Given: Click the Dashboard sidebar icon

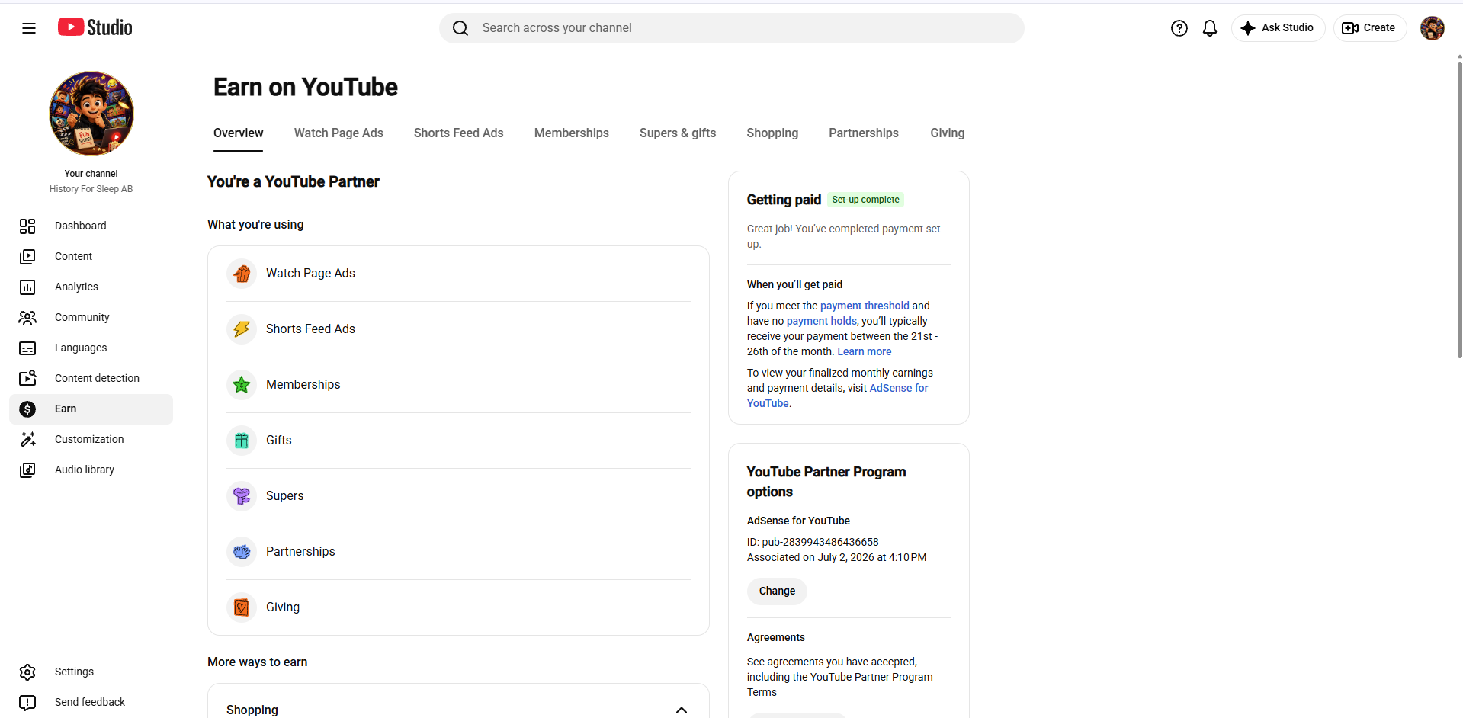Looking at the screenshot, I should tap(27, 226).
